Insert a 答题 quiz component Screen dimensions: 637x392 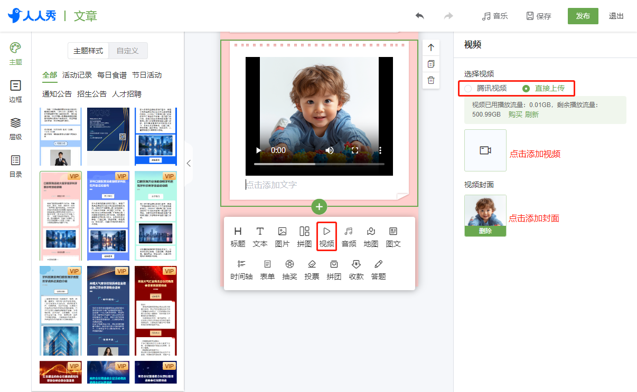(x=379, y=270)
